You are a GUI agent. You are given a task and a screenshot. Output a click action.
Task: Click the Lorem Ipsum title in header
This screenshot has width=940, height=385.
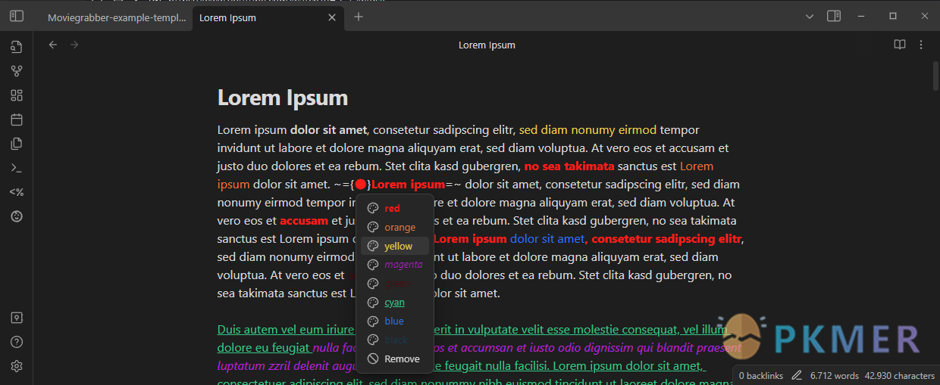[x=487, y=45]
